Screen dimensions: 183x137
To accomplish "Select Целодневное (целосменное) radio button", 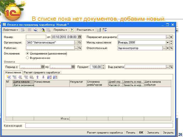I will point(27,54).
